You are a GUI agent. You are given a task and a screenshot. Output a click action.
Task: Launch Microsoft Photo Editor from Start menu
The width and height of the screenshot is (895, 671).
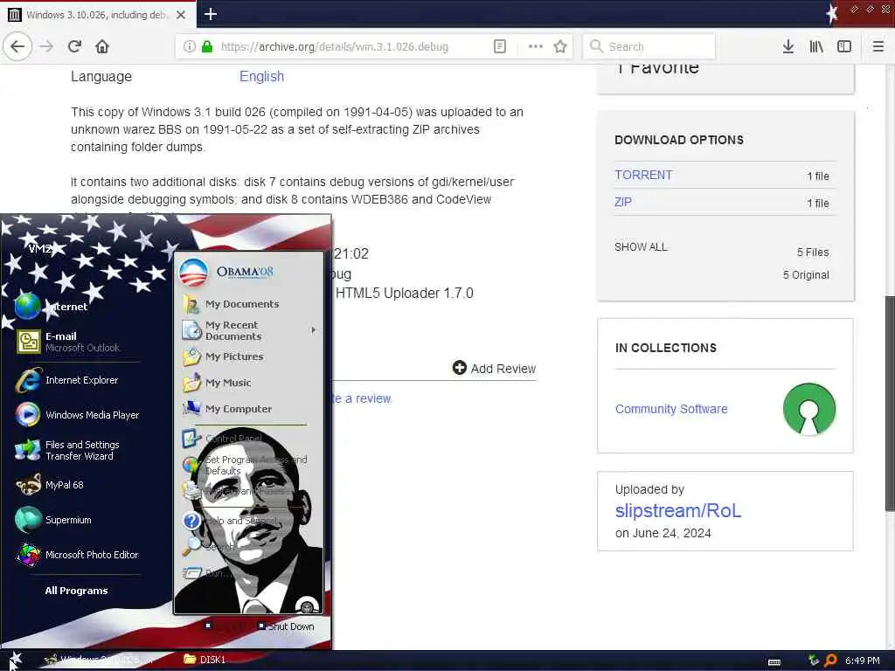[77, 555]
